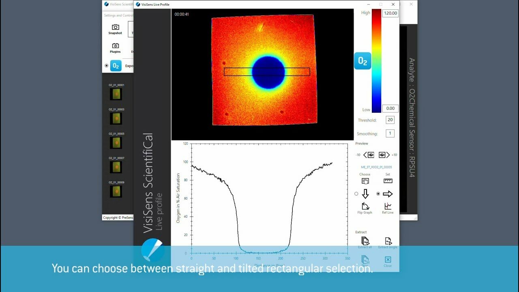The width and height of the screenshot is (519, 292).
Task: Click the Choose icon under Preview
Action: coord(365,180)
